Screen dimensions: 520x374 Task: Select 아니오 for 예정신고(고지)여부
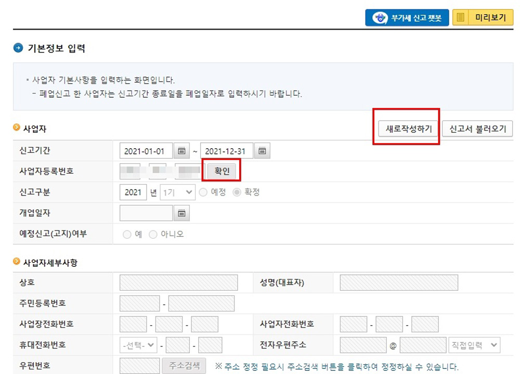[153, 234]
